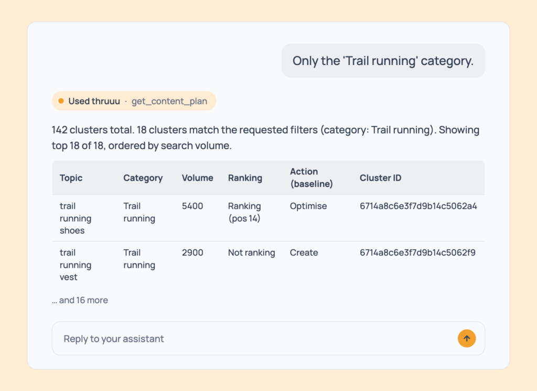Open the 'Used thruuu get_content_plan' tool chip

pyautogui.click(x=134, y=101)
